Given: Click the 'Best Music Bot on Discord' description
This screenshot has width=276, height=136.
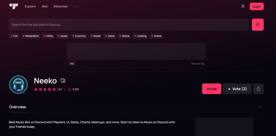Looking at the screenshot, I should tap(92, 124).
